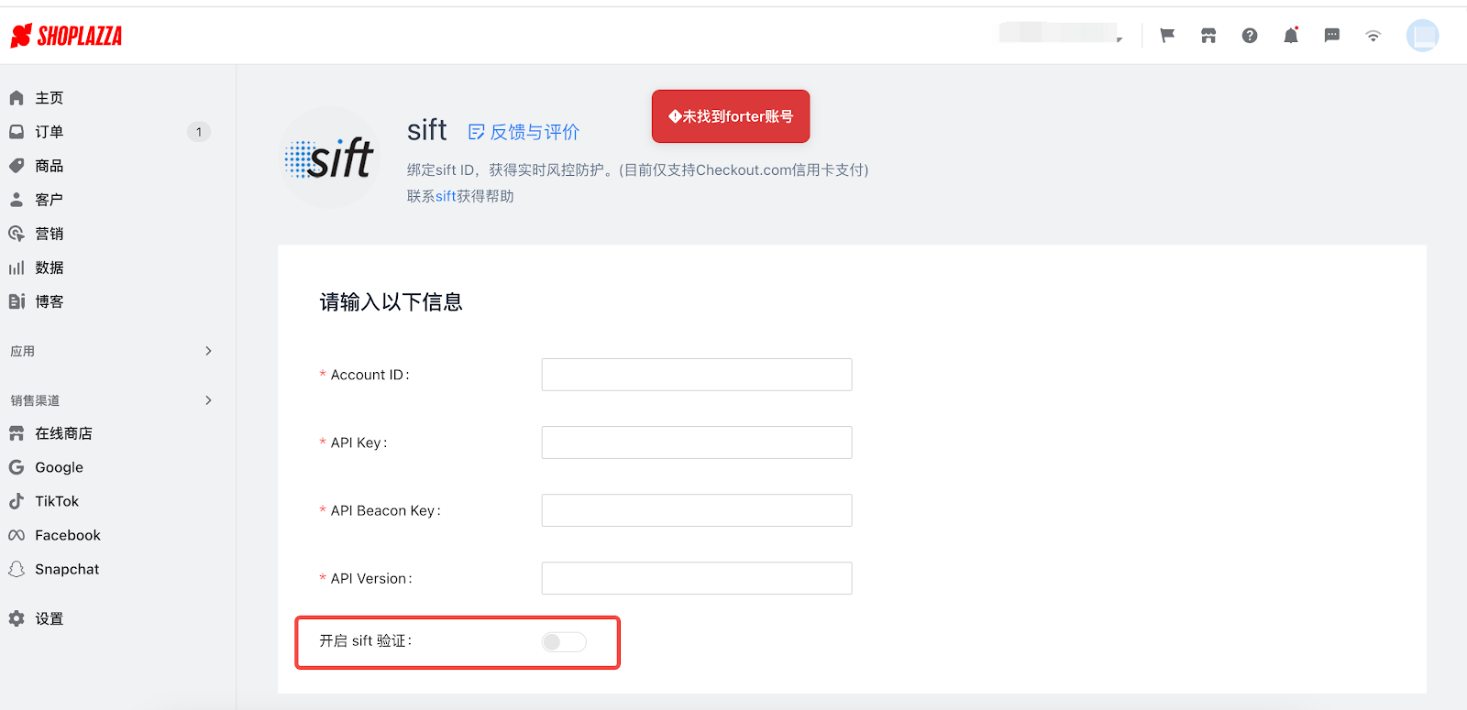Open the notifications bell
Viewport: 1467px width, 710px height.
tap(1291, 36)
